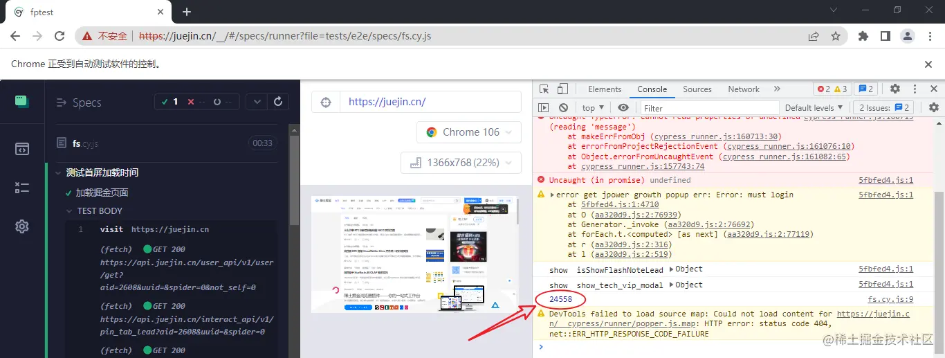Open the Runs/debug list icon in sidebar
Screen dimensions: 945x358
(x=22, y=188)
